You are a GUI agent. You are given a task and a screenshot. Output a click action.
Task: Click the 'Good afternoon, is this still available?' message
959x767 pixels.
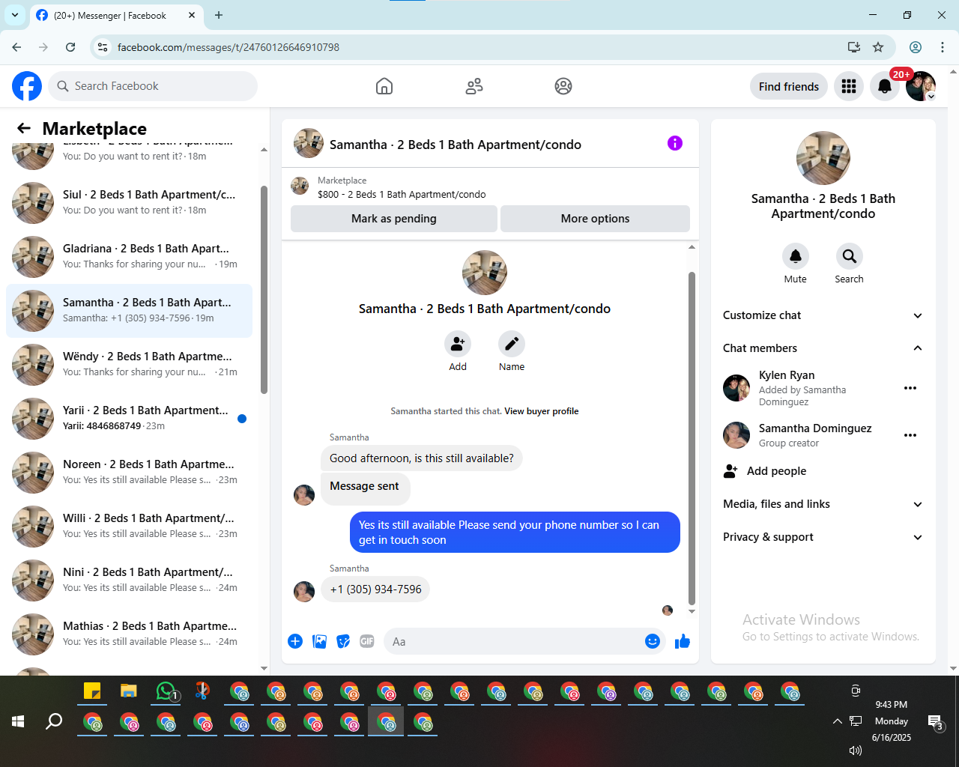422,458
